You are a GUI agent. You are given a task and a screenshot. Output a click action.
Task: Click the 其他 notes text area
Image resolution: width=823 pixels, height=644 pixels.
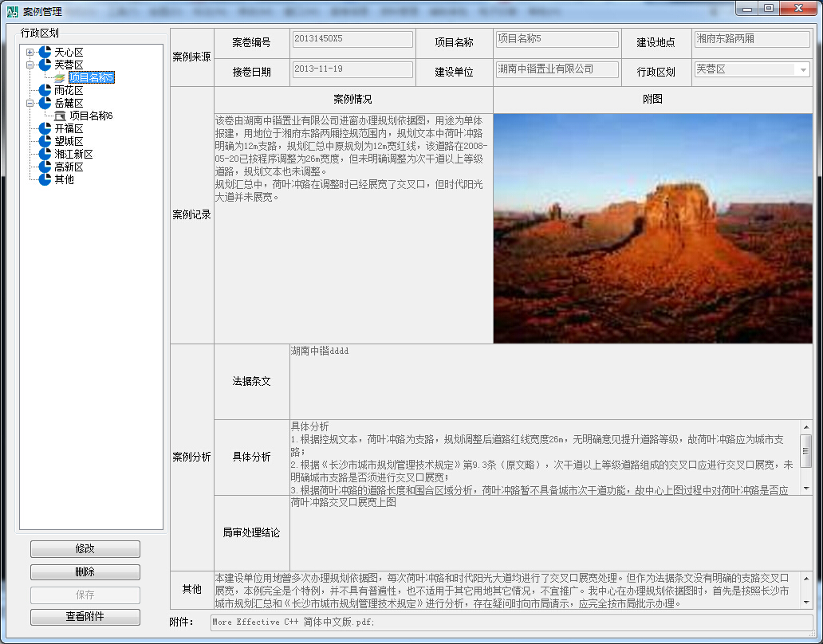point(506,591)
